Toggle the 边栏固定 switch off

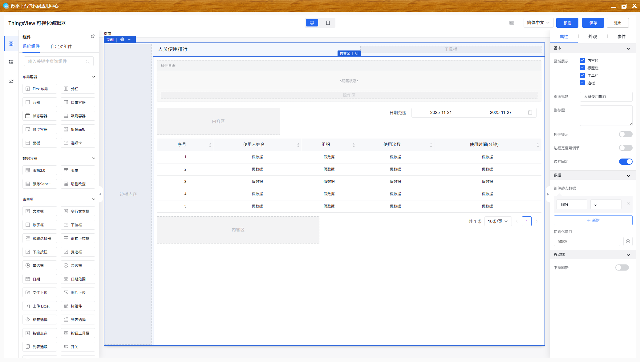coord(626,162)
